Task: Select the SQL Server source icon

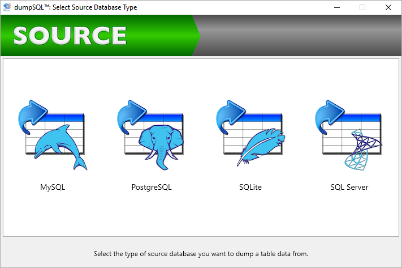Action: [x=349, y=135]
